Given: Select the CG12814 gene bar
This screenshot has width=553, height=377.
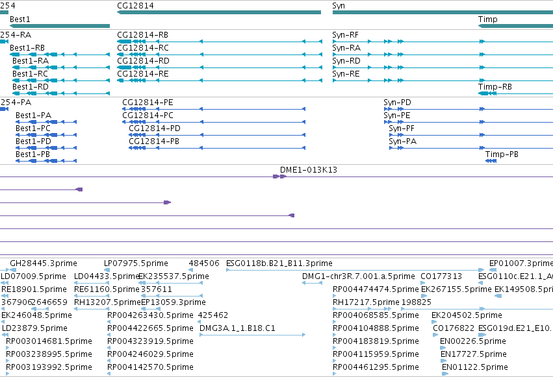Looking at the screenshot, I should click(219, 12).
